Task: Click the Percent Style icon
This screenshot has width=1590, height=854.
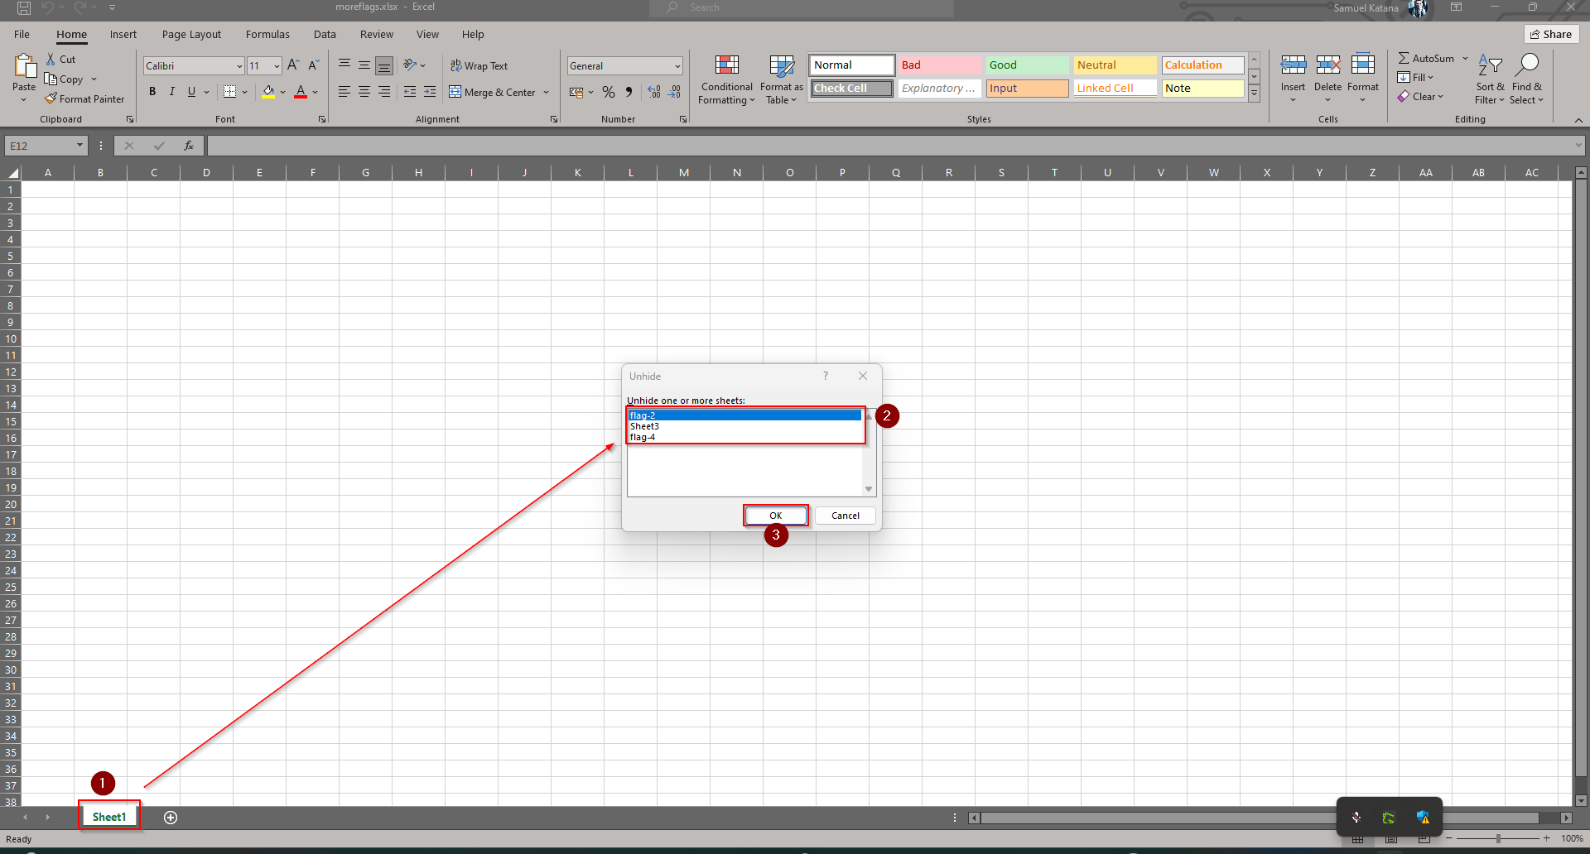Action: 609,92
